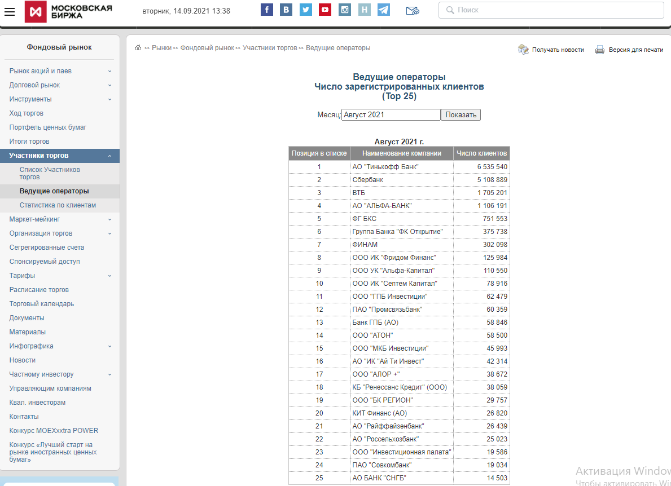Click table cell Сбербанк
This screenshot has width=671, height=486.
[401, 180]
